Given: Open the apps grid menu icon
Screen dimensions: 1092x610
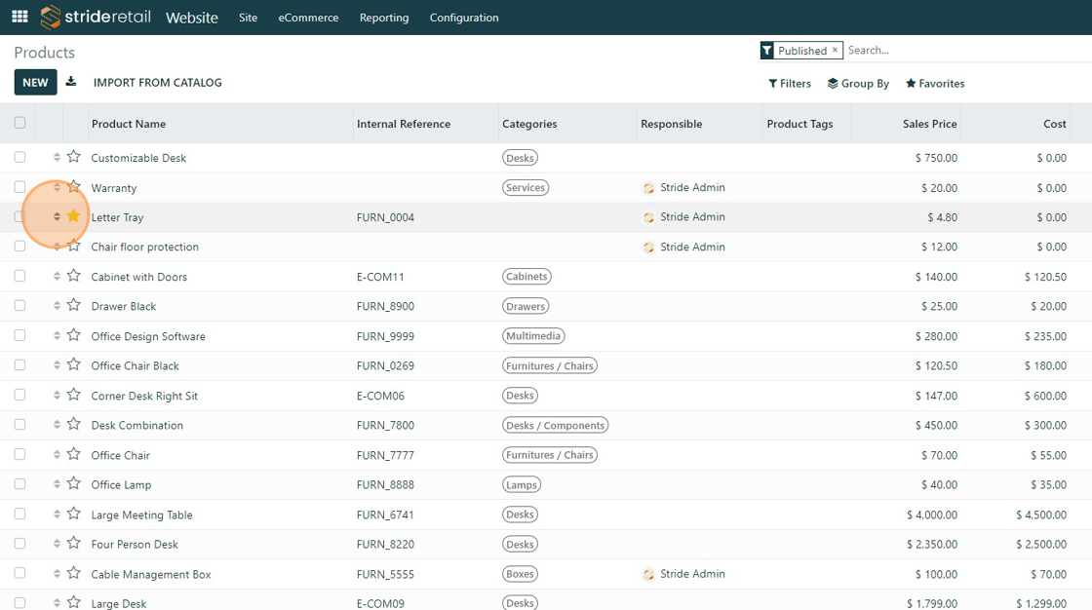Looking at the screenshot, I should tap(19, 17).
